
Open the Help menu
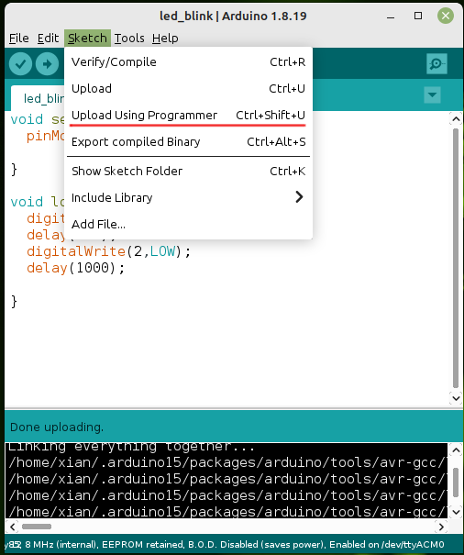click(165, 39)
